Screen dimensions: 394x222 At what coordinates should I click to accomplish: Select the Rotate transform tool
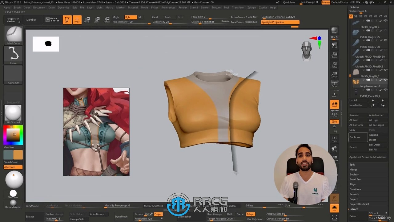[x=107, y=20]
